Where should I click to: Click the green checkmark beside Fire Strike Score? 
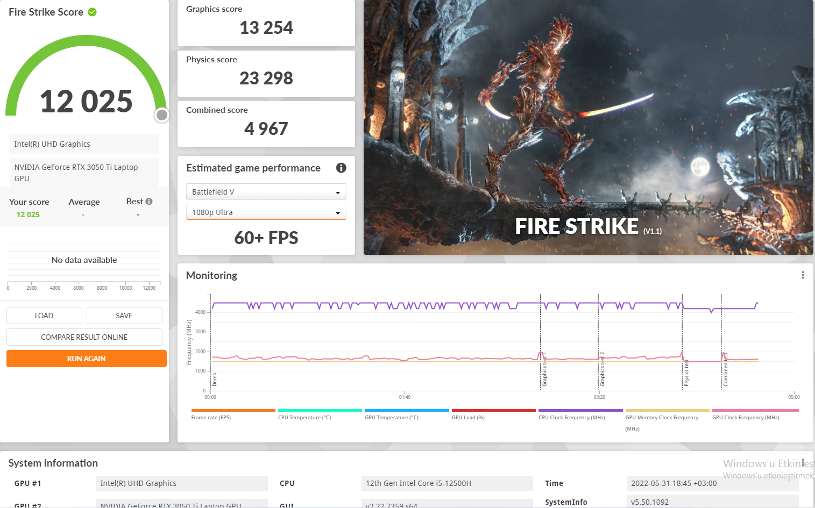(93, 12)
